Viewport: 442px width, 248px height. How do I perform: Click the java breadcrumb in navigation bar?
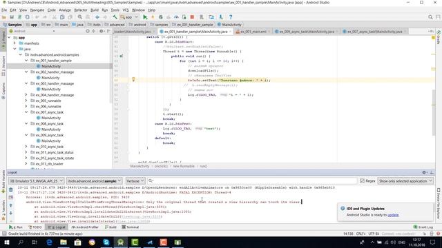coord(78,25)
